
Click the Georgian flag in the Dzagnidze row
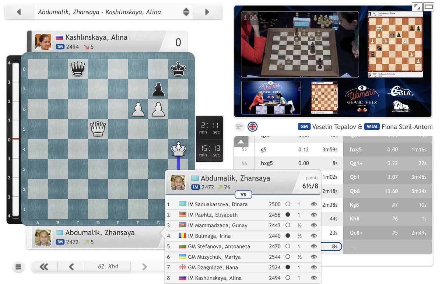[182, 267]
